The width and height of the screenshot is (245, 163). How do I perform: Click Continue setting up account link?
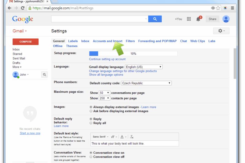pyautogui.click(x=107, y=59)
